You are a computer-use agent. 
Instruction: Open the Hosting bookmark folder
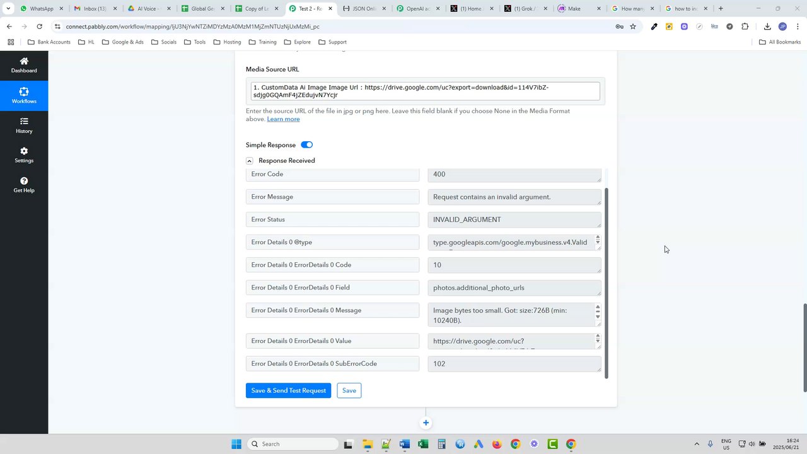(227, 42)
